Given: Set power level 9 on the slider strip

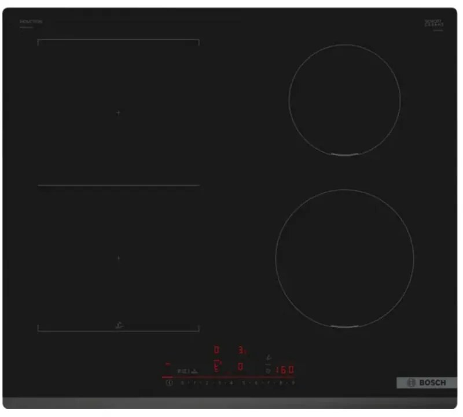Looking at the screenshot, I should coord(292,382).
